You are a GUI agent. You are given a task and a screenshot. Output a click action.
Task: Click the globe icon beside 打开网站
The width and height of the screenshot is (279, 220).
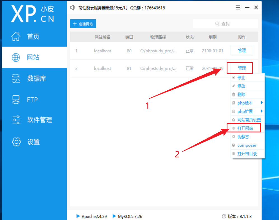coord(234,128)
